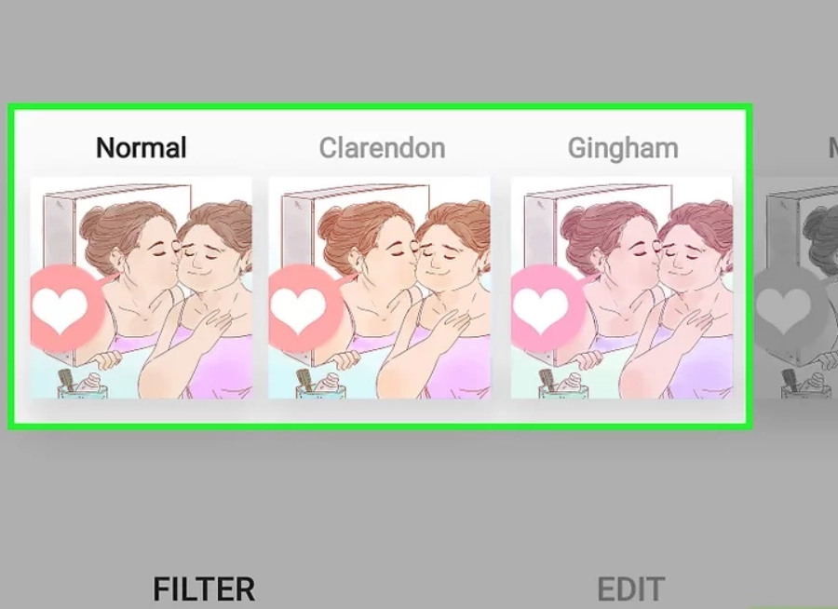Select the Normal filter label

142,147
